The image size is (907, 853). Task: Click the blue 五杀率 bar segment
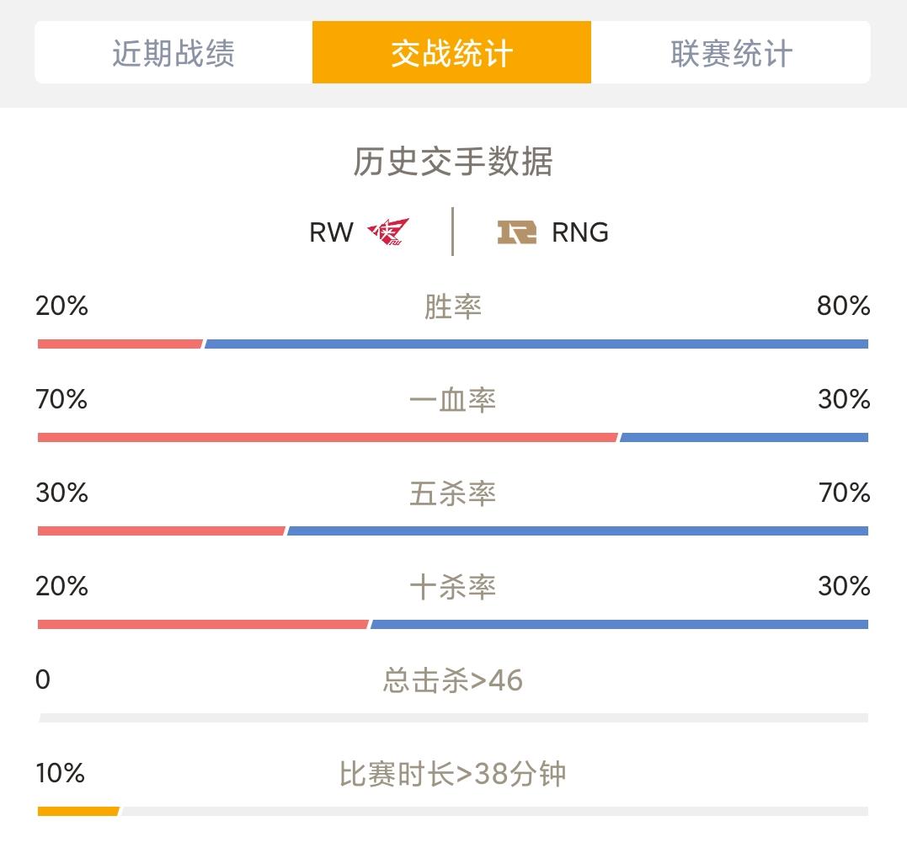578,530
